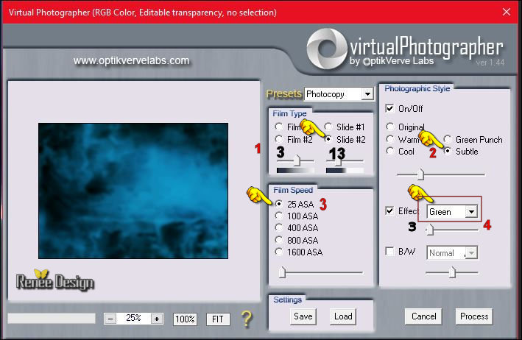Click the Film Speed slider handle

tap(282, 272)
